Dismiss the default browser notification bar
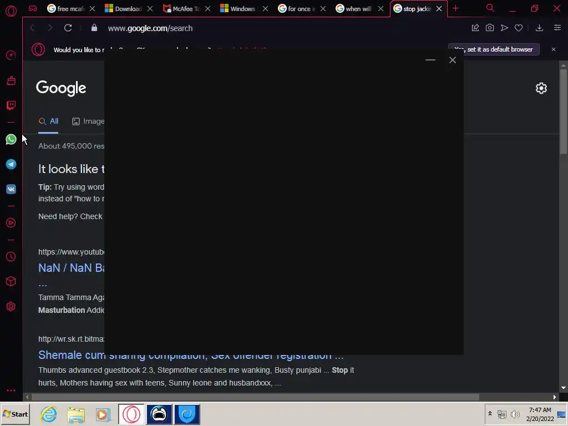Viewport: 568px width, 426px height. [x=554, y=49]
